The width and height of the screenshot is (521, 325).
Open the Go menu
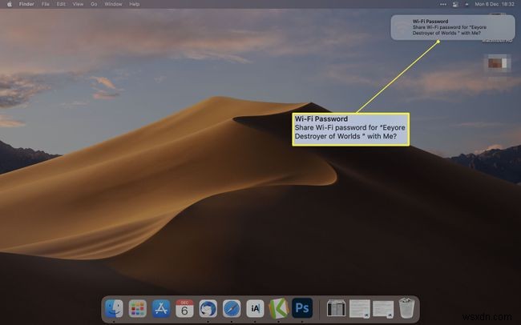point(94,4)
